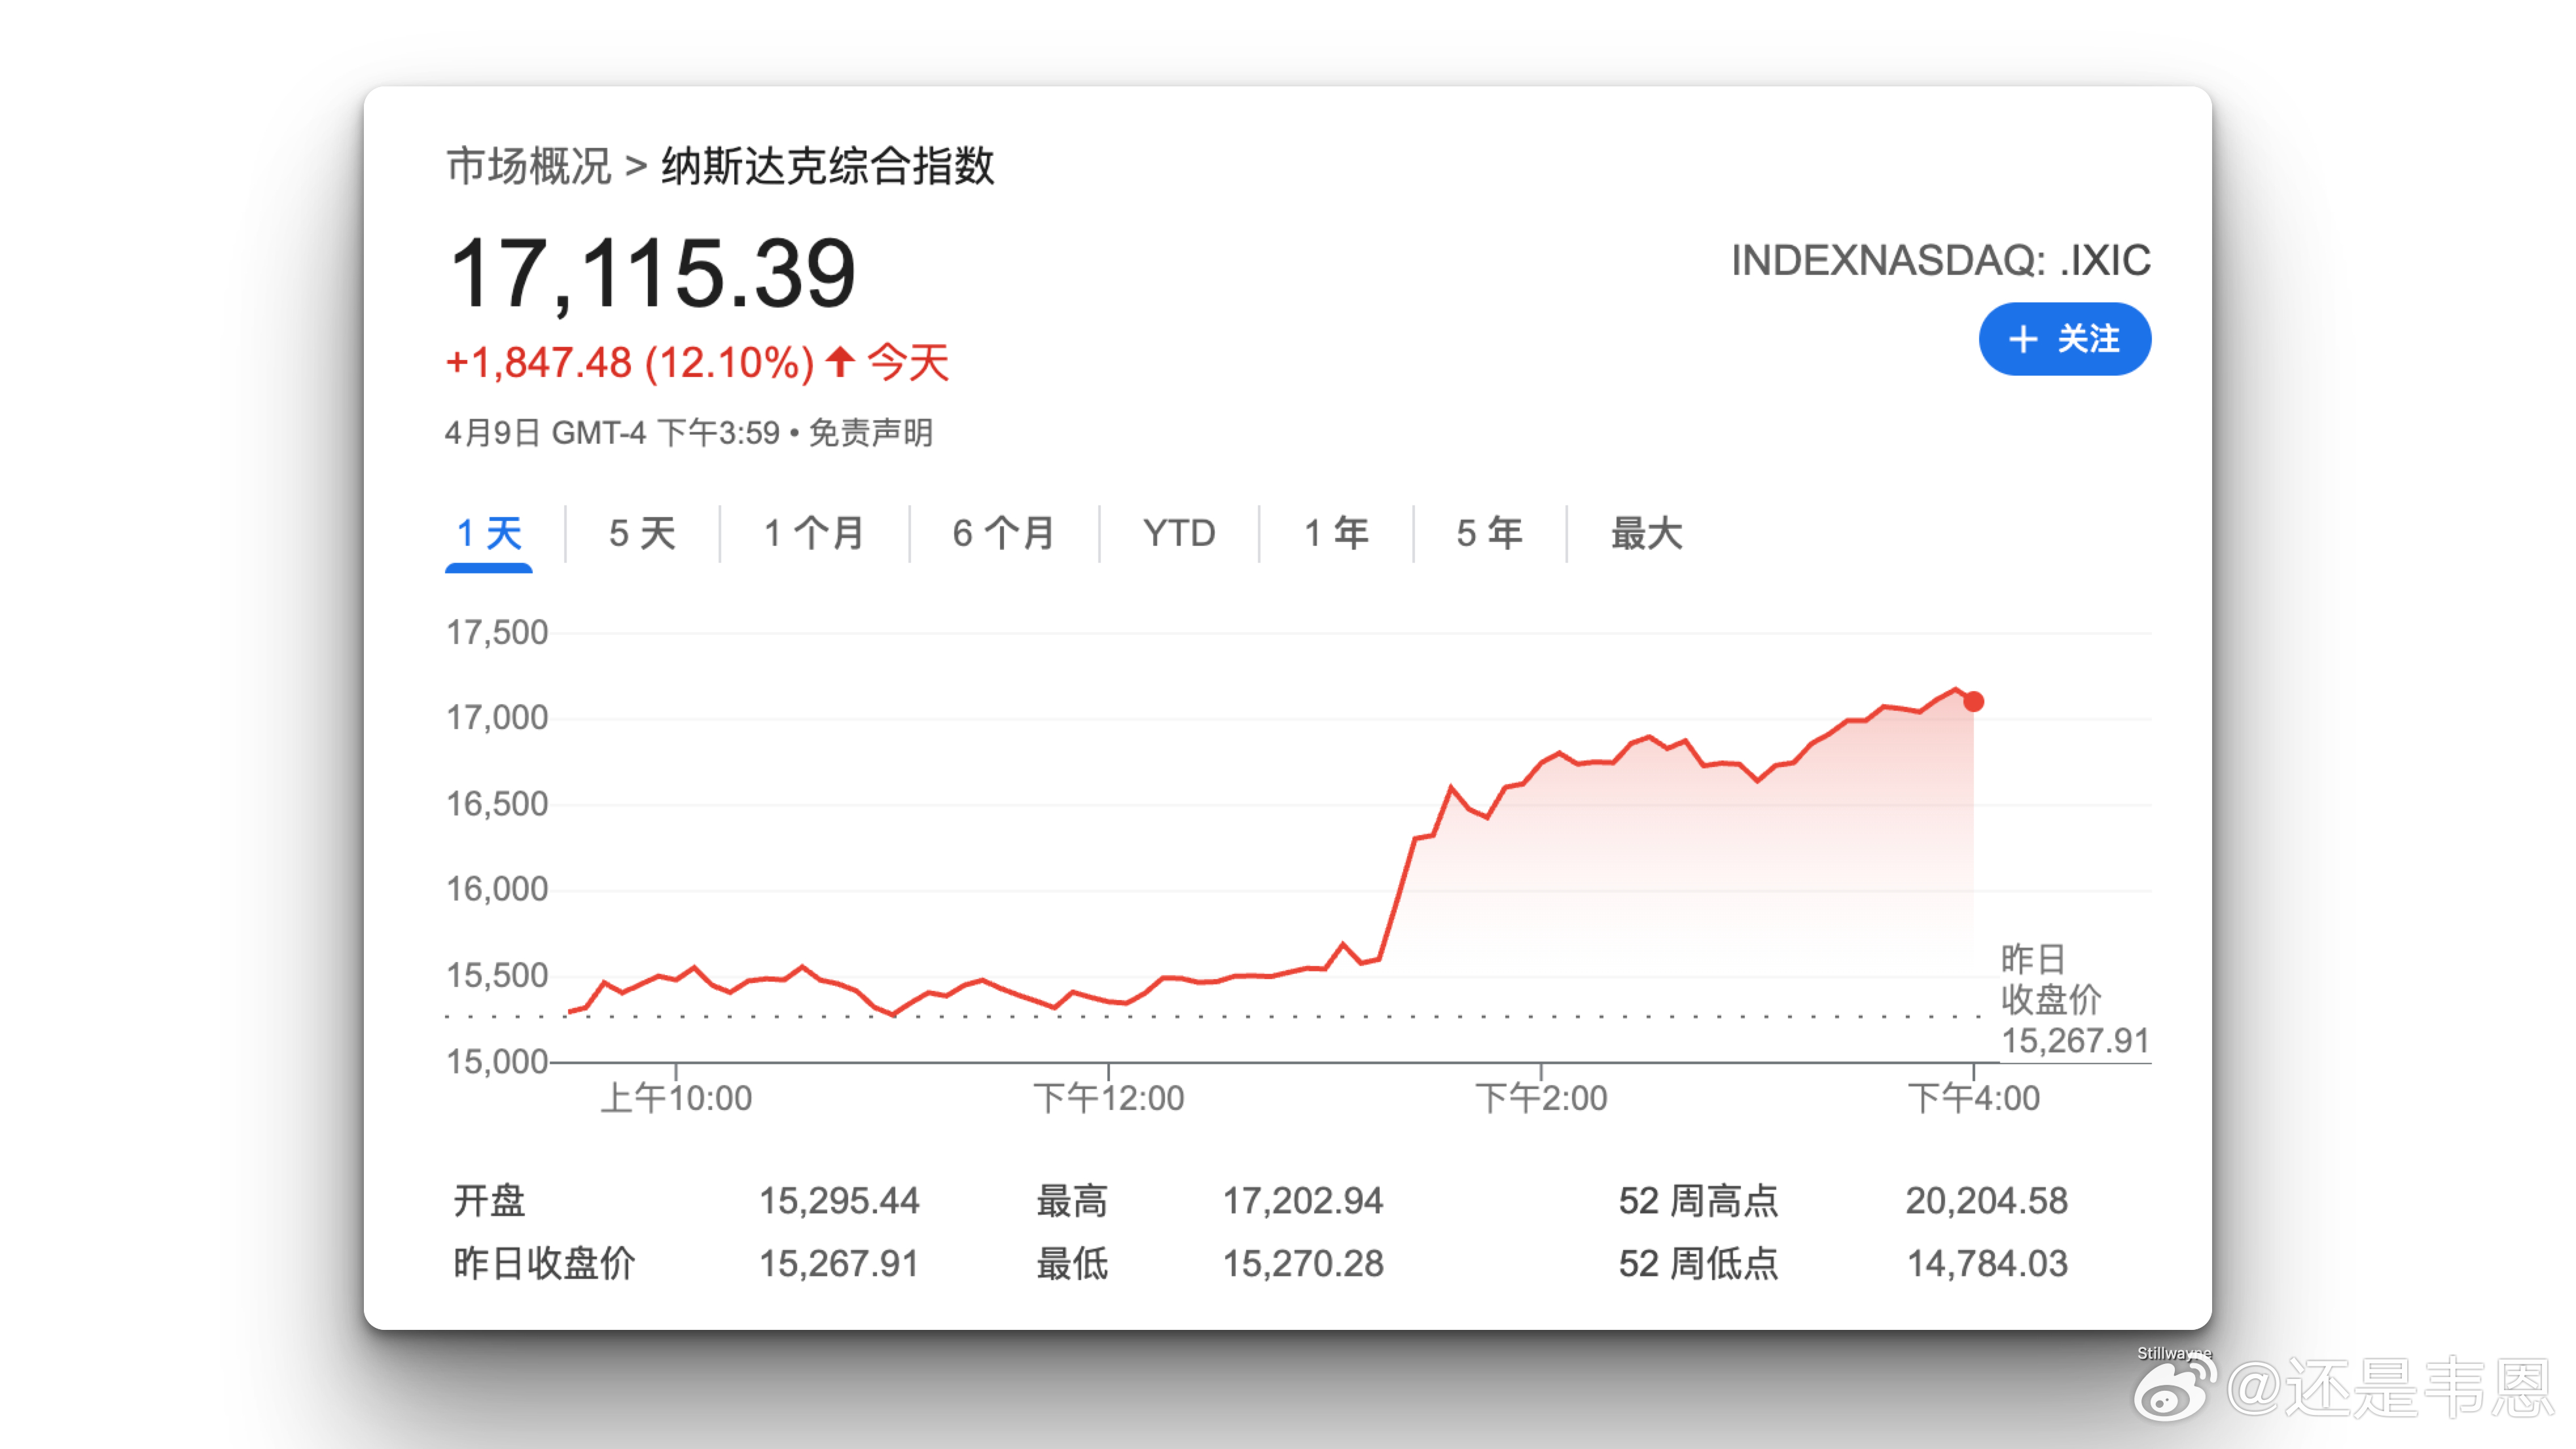Click the 52 周高点 value 20,204.58

(1986, 1201)
